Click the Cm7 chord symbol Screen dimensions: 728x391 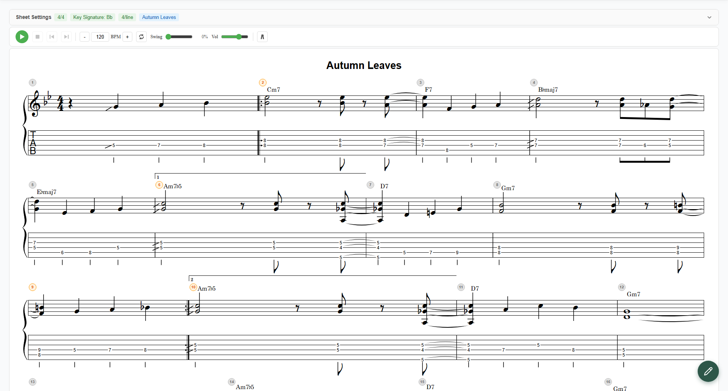click(x=273, y=90)
